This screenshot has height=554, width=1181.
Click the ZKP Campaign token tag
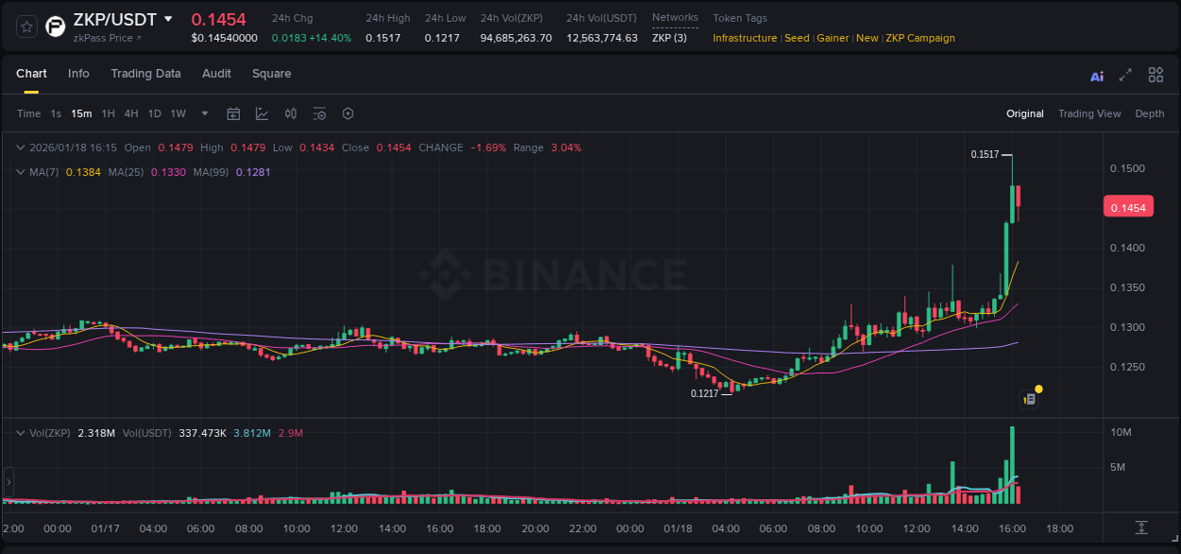tap(921, 38)
